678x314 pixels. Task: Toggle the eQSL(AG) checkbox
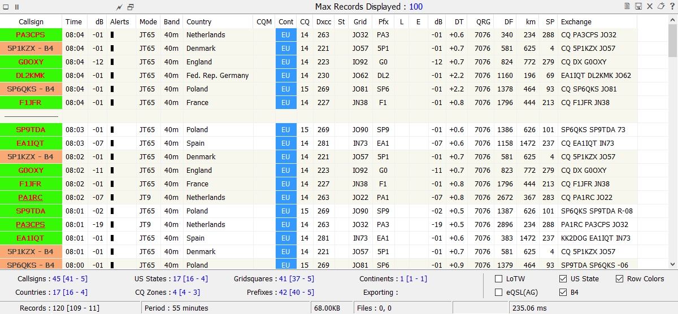coord(499,293)
